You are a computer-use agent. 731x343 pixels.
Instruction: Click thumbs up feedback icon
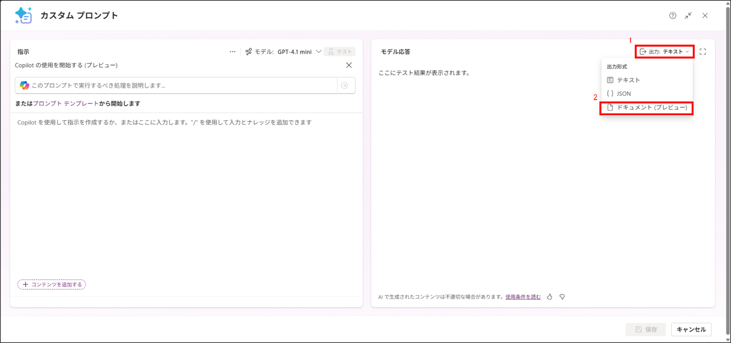pos(550,297)
